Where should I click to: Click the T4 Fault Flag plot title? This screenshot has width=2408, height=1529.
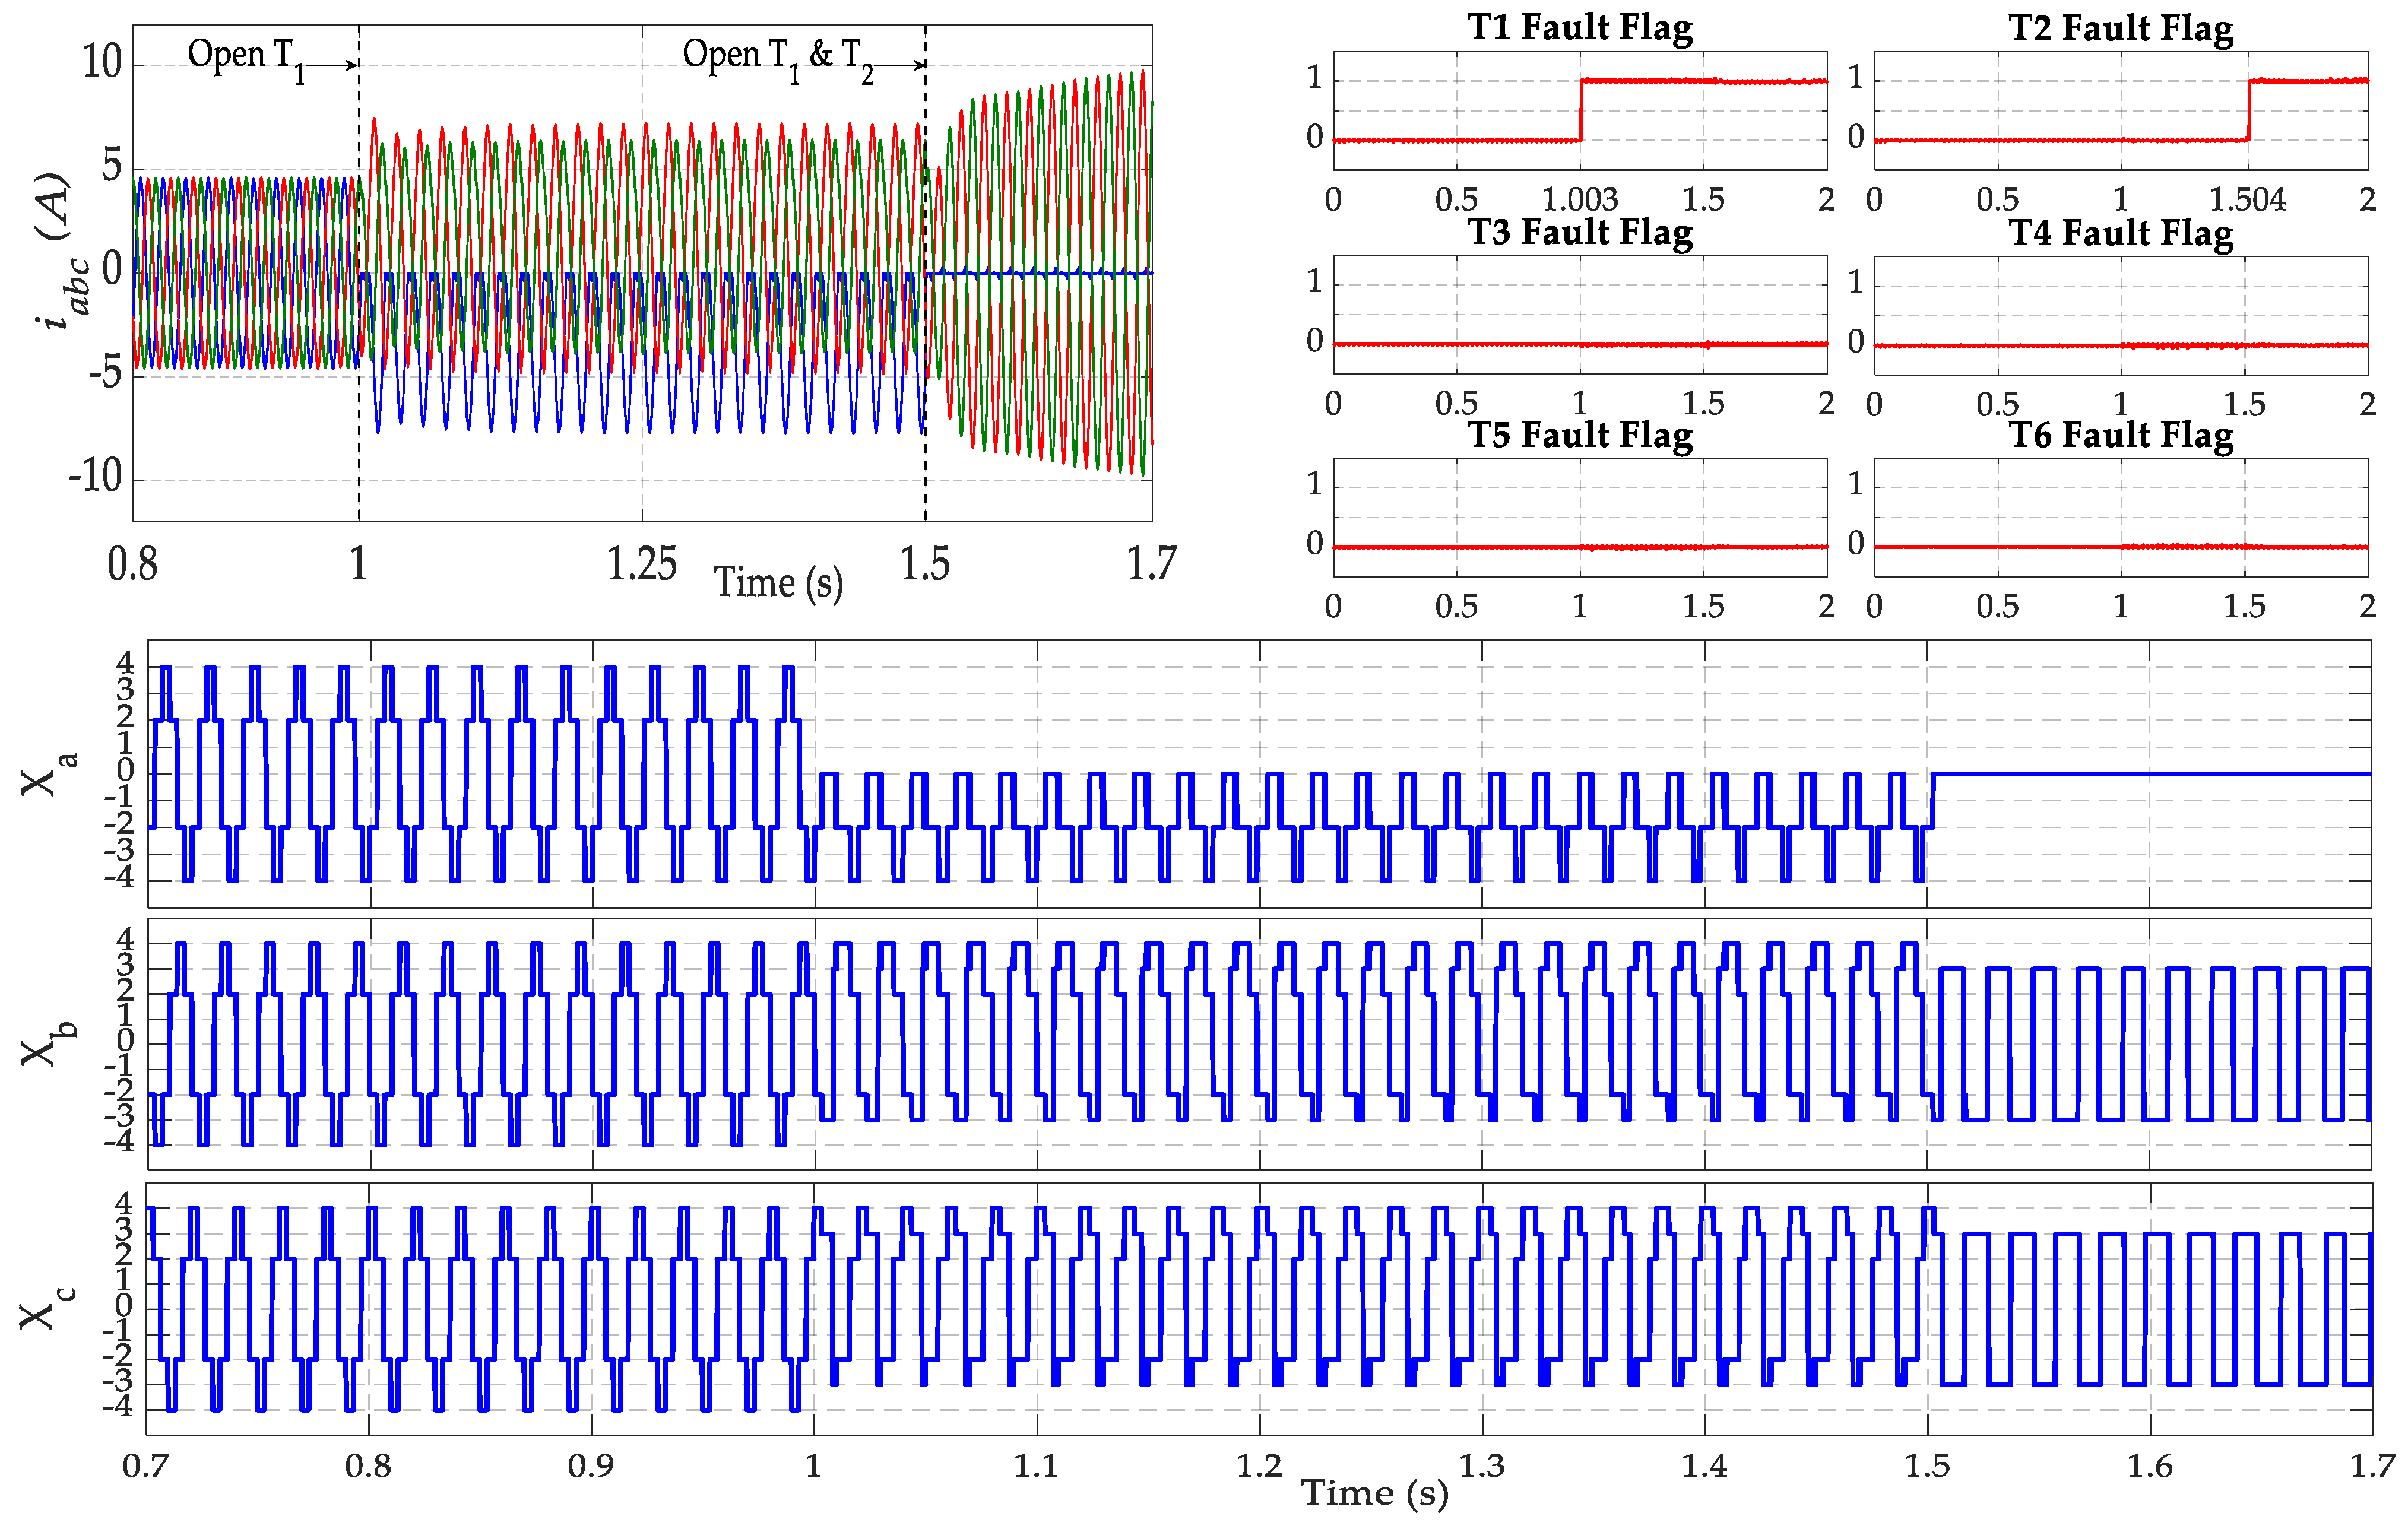pos(2120,233)
